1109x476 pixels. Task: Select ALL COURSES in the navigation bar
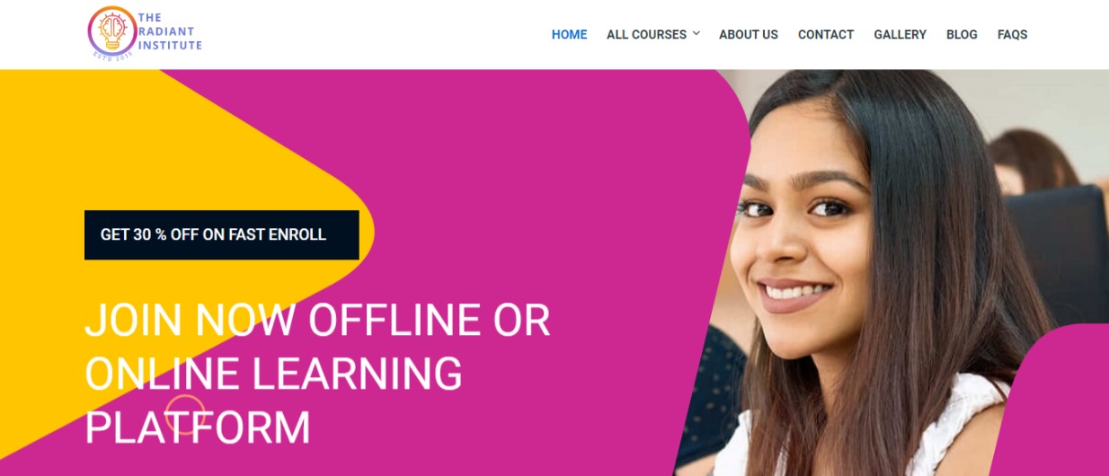tap(647, 34)
